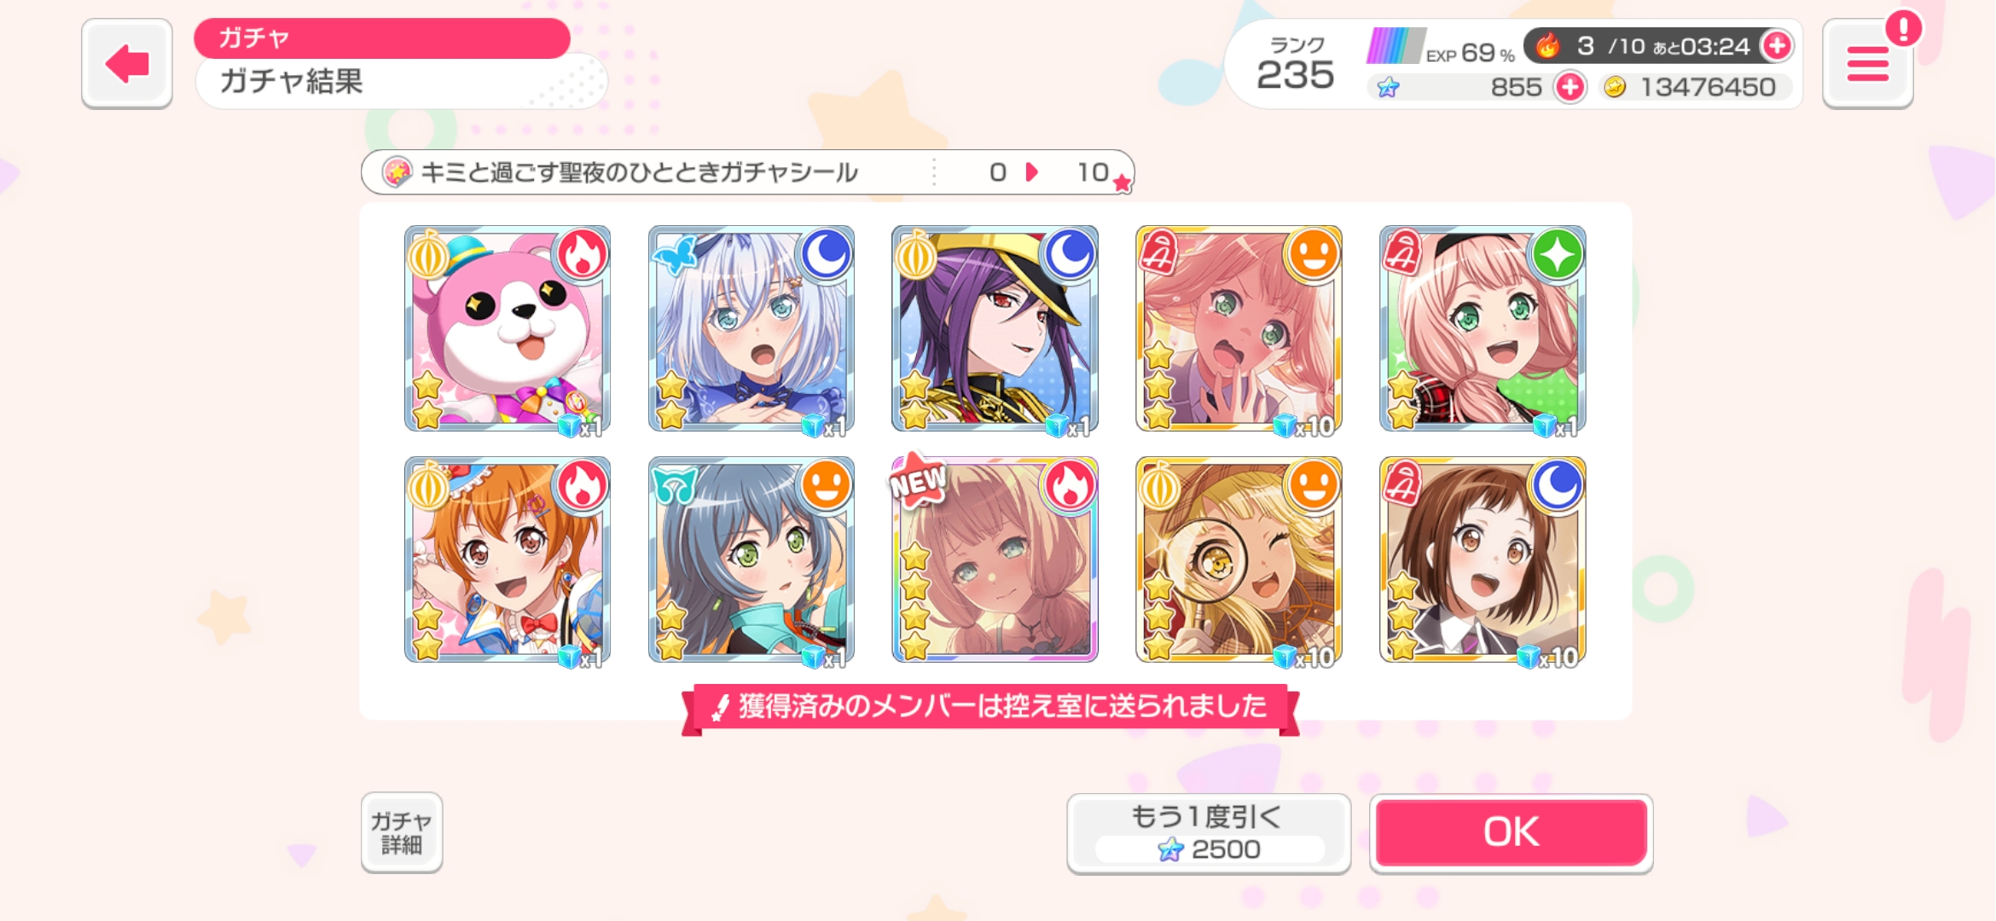1996x921 pixels.
Task: Refill live boost with flame counter plus
Action: tap(1777, 45)
